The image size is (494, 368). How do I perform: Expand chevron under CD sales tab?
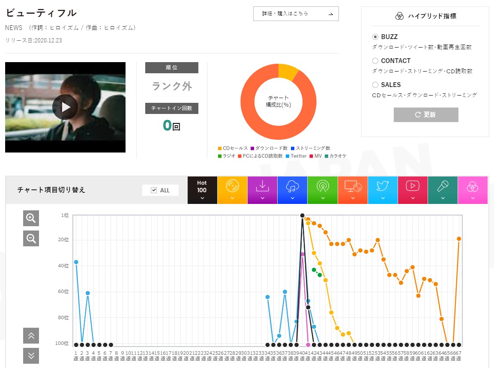[x=232, y=198]
